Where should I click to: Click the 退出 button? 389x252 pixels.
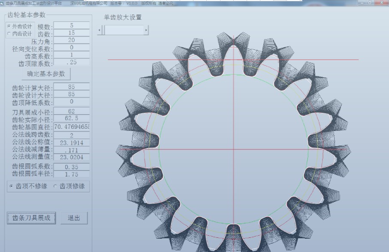(74, 218)
